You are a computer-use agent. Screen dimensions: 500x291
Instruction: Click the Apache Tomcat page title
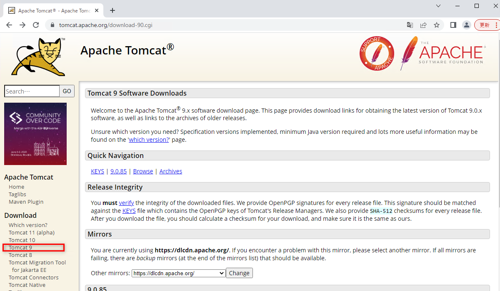(x=127, y=50)
